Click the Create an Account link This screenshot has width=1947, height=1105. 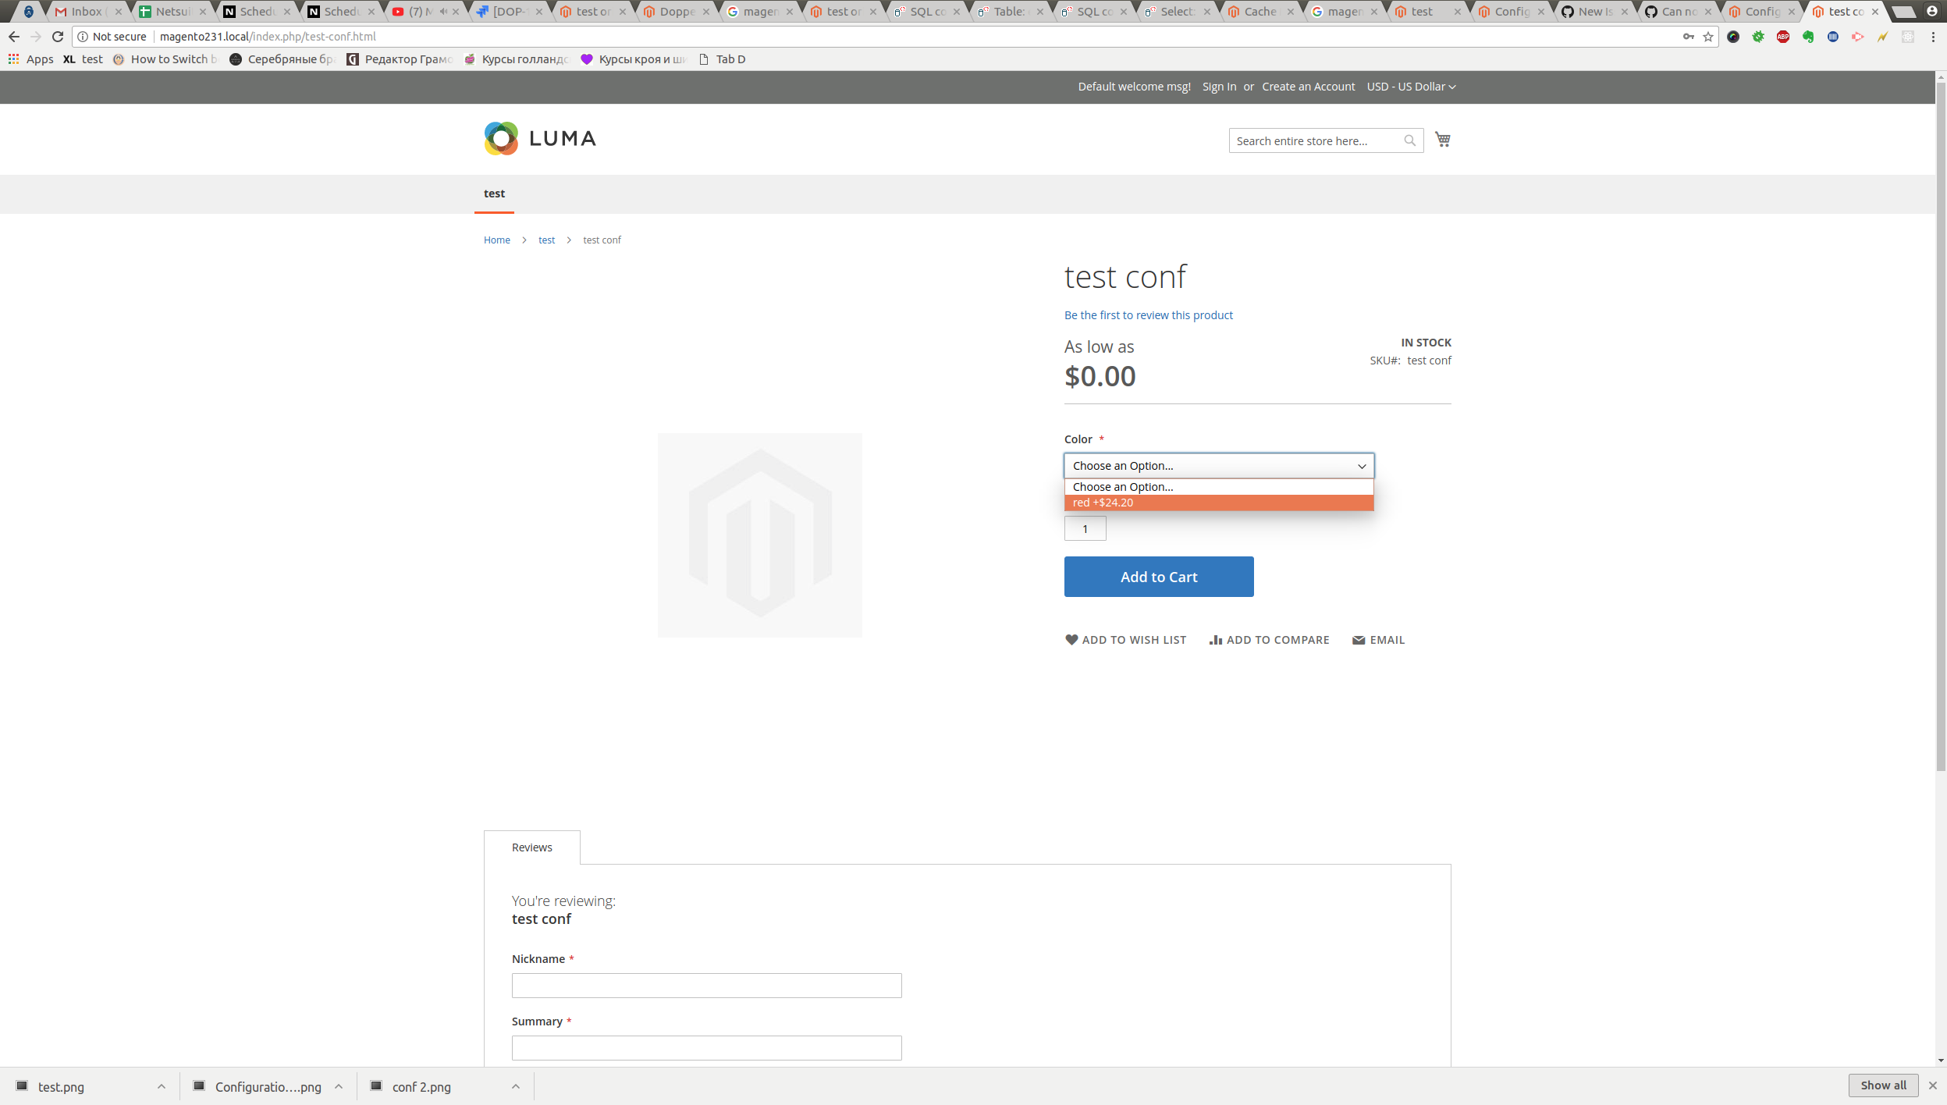1308,86
